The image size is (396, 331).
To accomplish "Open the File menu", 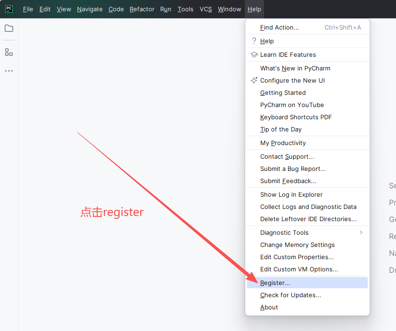I will click(x=28, y=9).
